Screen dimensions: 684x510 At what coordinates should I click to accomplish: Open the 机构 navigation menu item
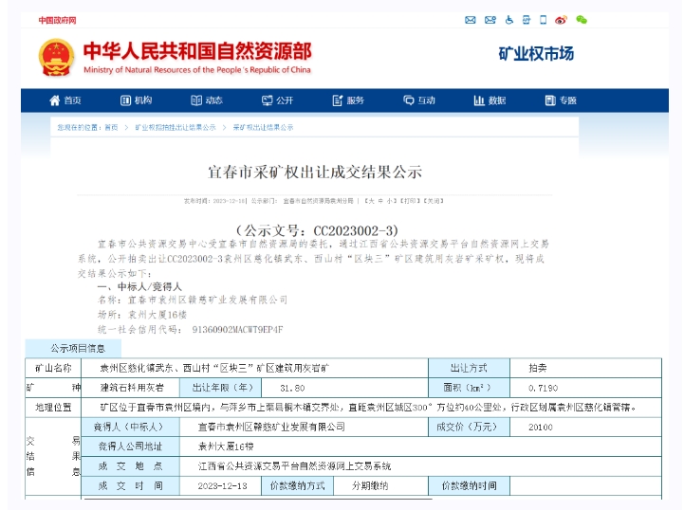[136, 100]
